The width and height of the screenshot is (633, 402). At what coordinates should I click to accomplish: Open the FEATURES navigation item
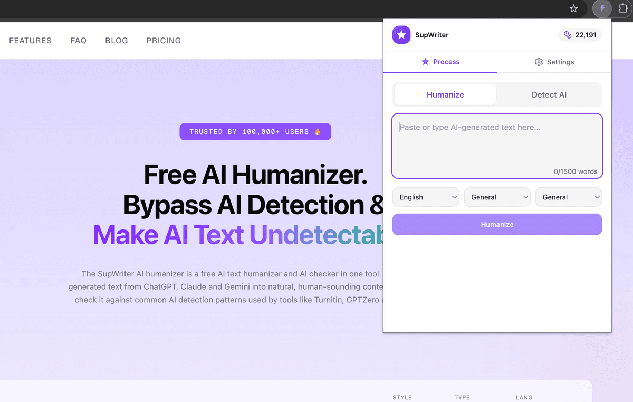tap(30, 41)
